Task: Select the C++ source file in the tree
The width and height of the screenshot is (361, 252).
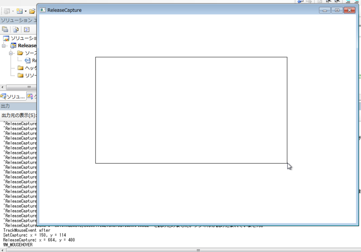Action: click(30, 60)
